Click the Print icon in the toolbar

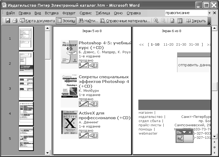[x=15, y=21]
